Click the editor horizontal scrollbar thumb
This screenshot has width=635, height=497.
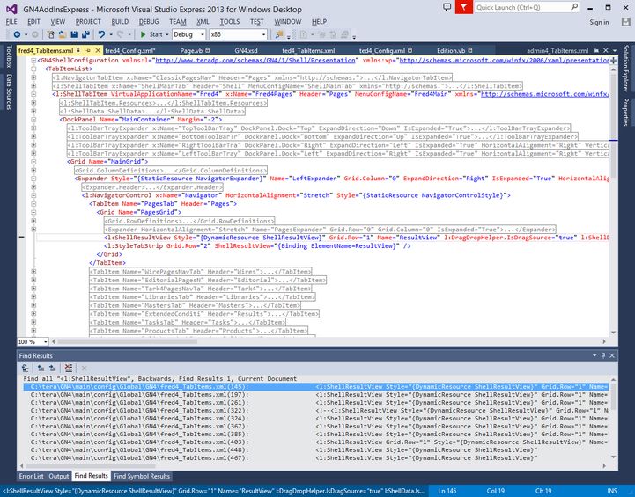click(127, 341)
